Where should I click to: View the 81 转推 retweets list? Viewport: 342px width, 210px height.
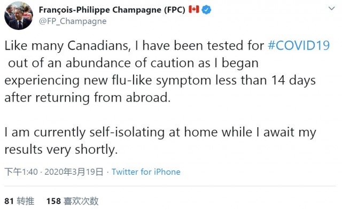19,201
